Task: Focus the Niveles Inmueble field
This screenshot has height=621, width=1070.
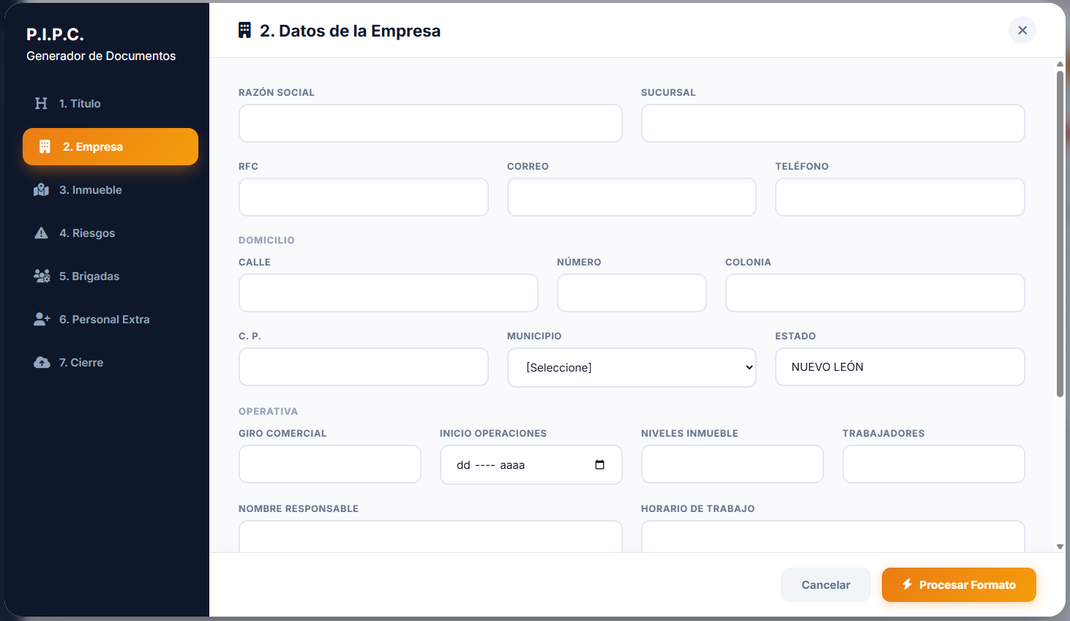Action: (733, 464)
